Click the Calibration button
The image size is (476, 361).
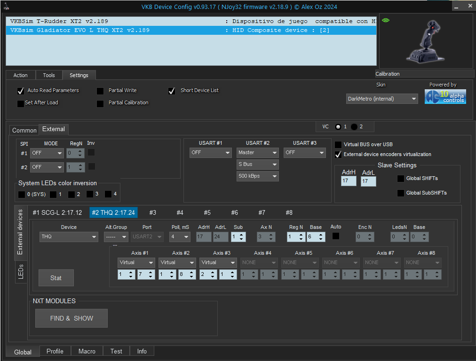tap(424, 74)
